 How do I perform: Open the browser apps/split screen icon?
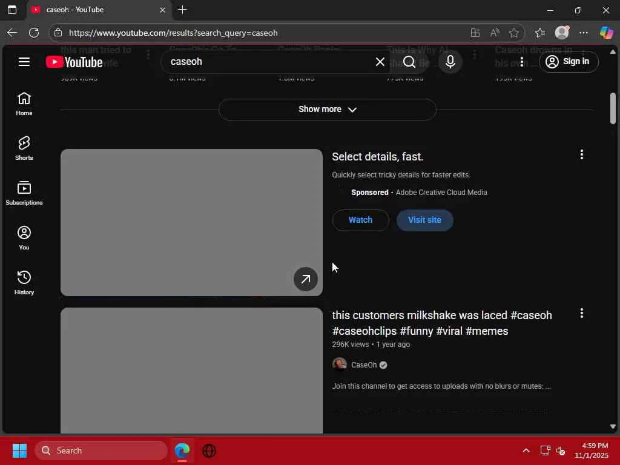pos(475,33)
